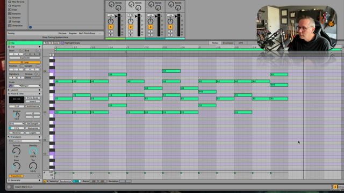Viewport: 344px width, 193px height.
Task: Switch to the MPE tab
Action: pos(241,43)
